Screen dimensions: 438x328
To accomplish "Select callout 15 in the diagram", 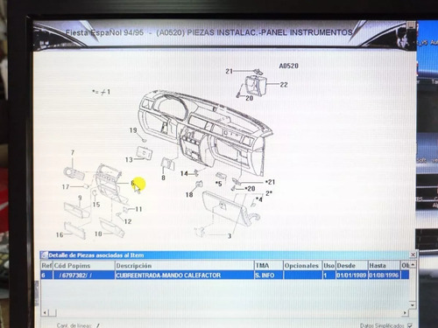I will point(96,205).
